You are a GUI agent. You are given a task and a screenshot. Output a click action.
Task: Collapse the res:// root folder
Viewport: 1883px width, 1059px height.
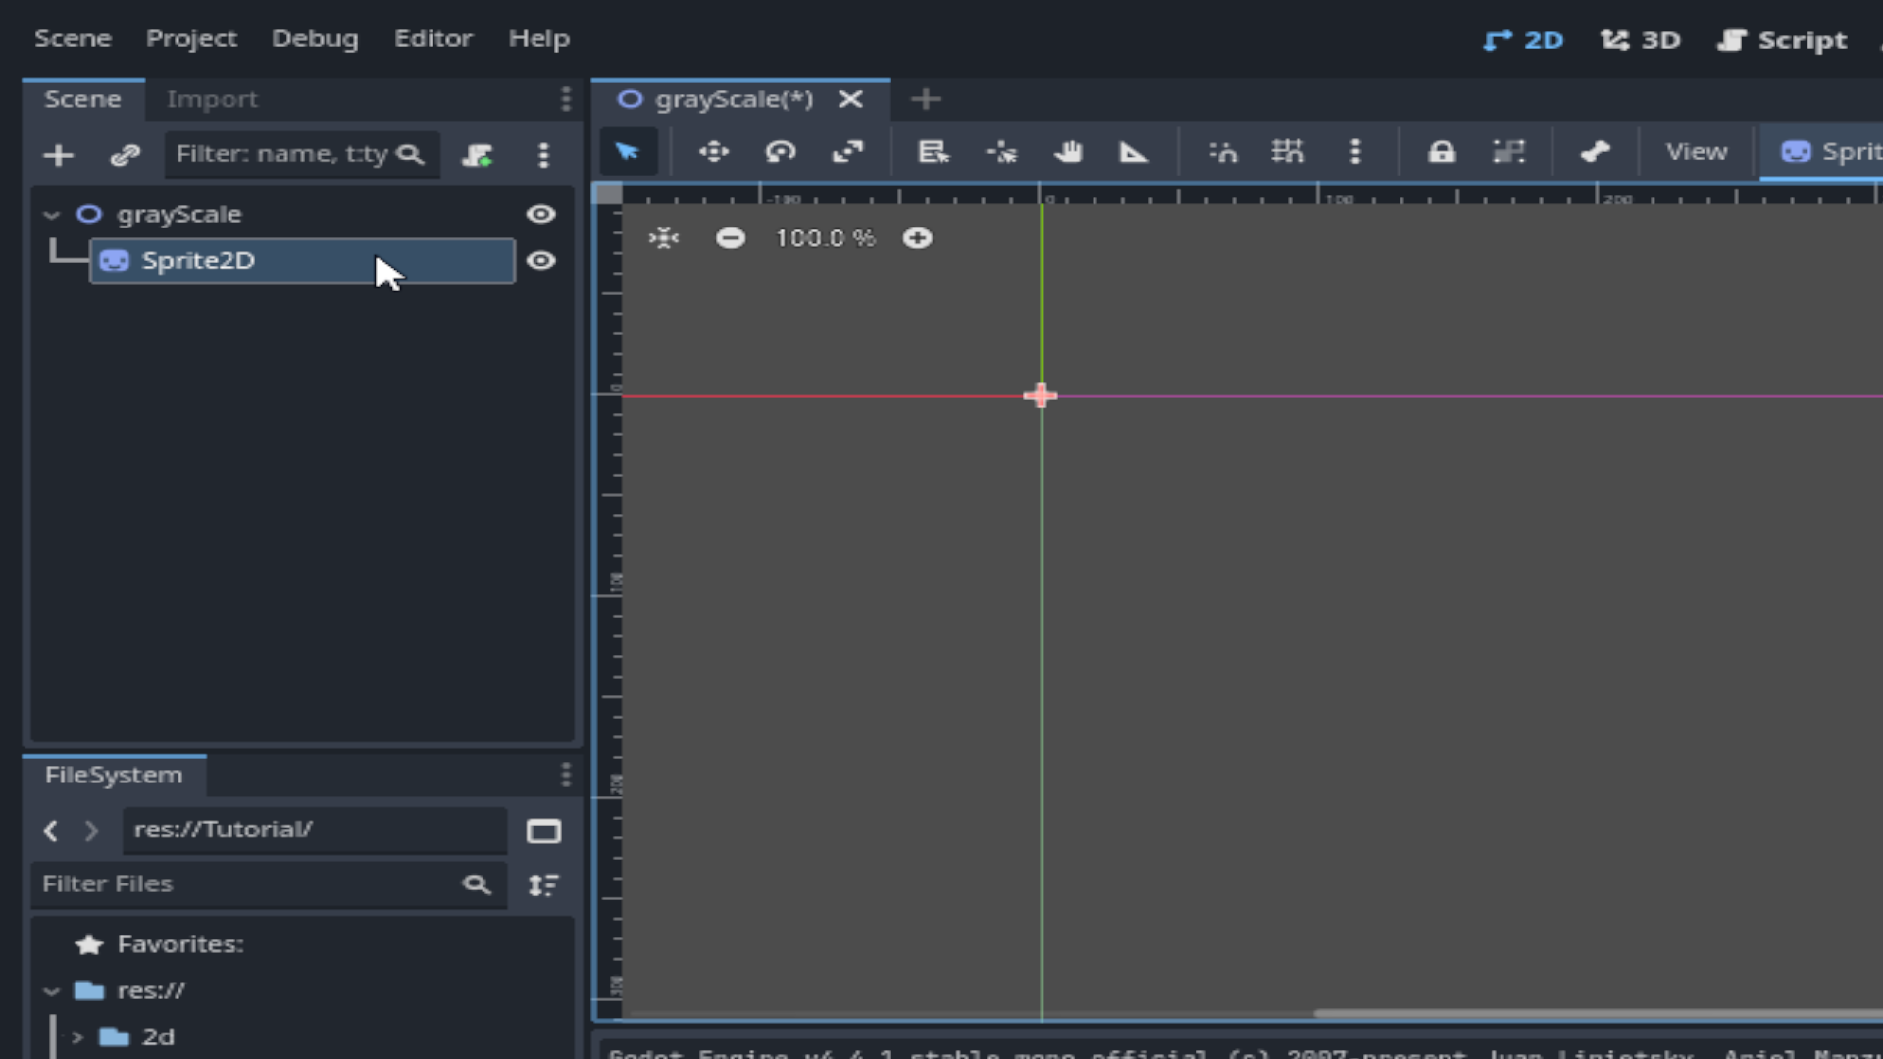coord(52,990)
